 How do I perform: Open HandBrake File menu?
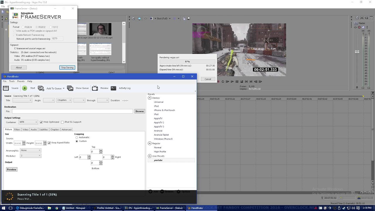tap(5, 81)
